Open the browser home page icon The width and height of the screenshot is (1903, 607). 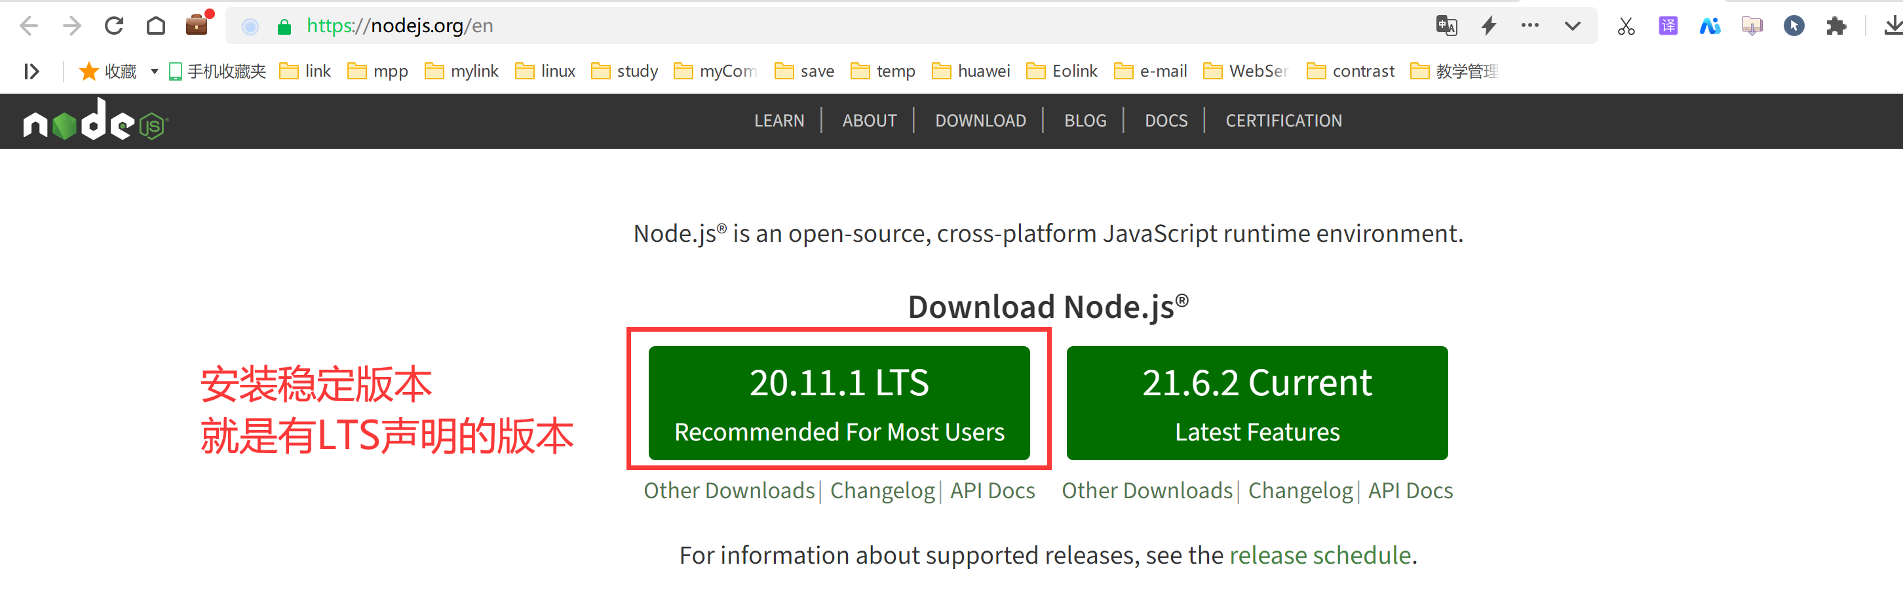156,26
